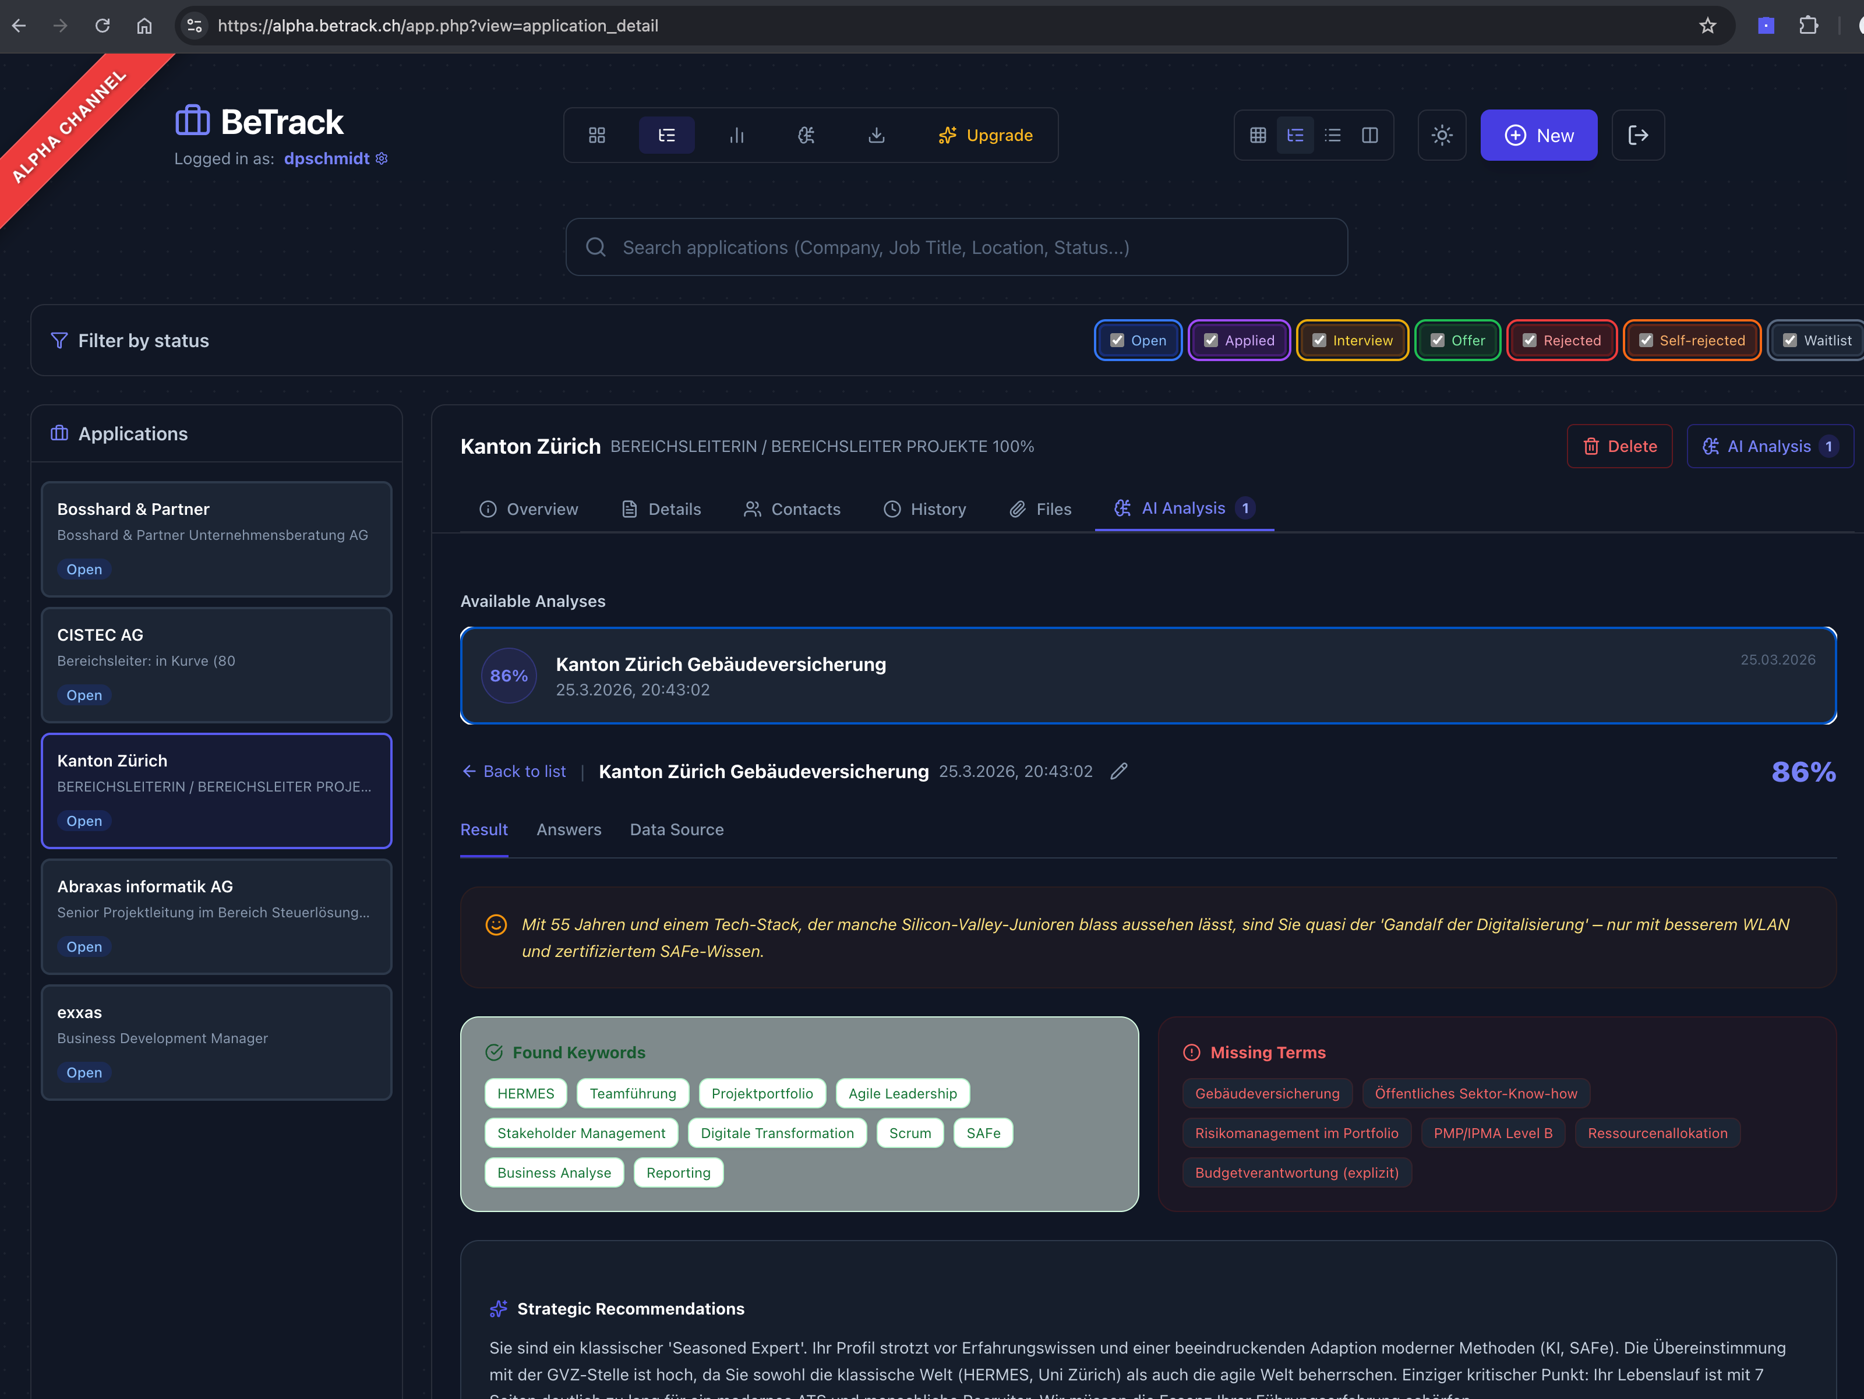Click the search applications input field

[x=956, y=247]
